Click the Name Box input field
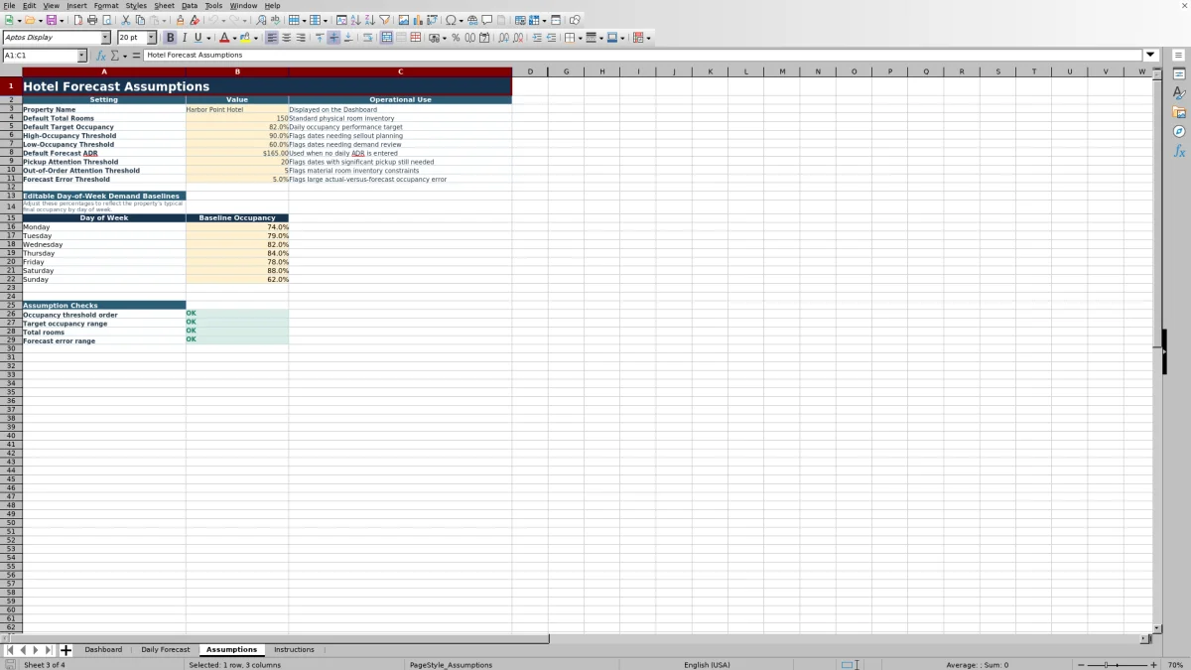1191x670 pixels. [39, 56]
